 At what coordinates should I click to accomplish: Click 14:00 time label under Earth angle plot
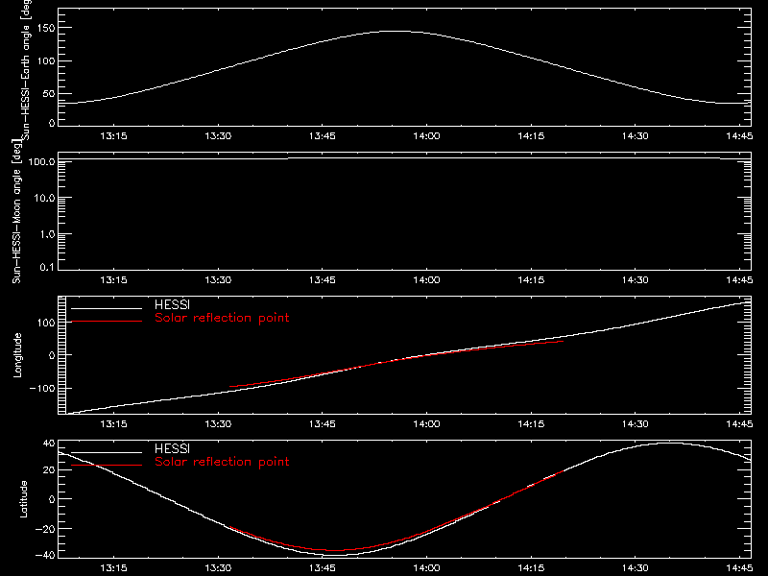click(426, 135)
